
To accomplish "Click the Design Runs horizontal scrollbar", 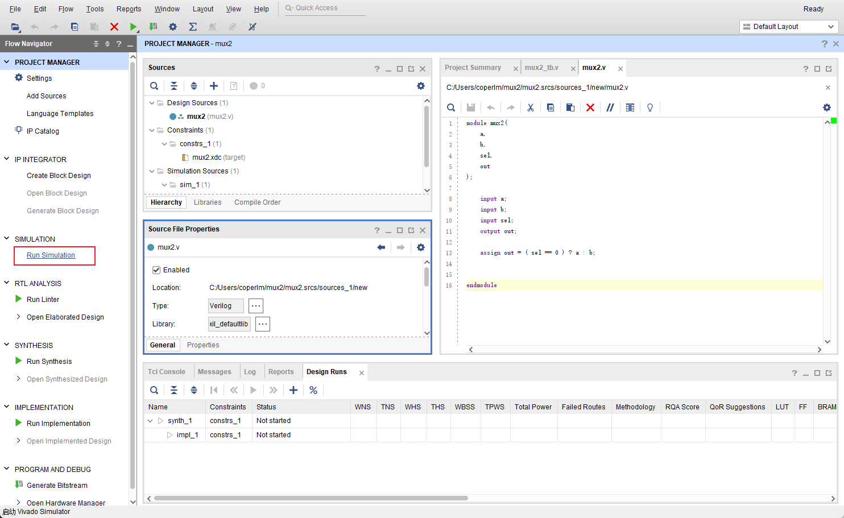I will tap(311, 498).
